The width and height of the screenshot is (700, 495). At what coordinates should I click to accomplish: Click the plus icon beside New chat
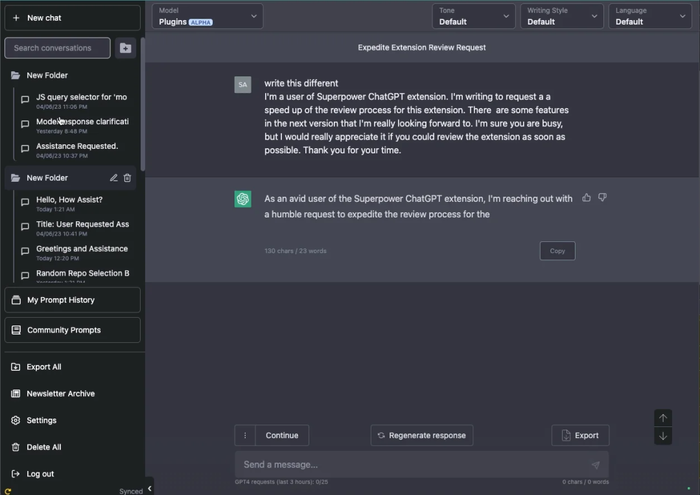(16, 18)
